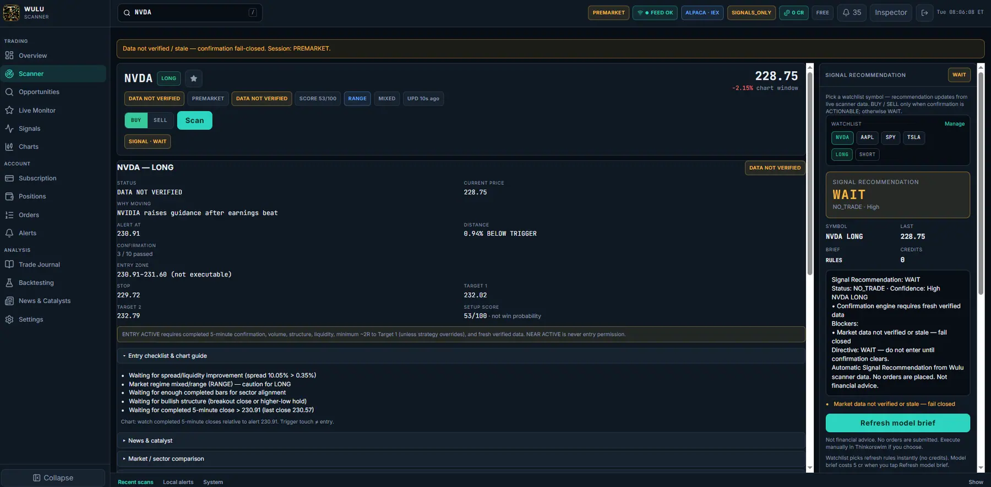The image size is (991, 487).
Task: Click the 228.75 price in header
Action: coord(776,76)
